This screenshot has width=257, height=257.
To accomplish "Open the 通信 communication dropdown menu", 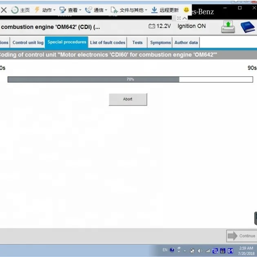I will point(96,10).
